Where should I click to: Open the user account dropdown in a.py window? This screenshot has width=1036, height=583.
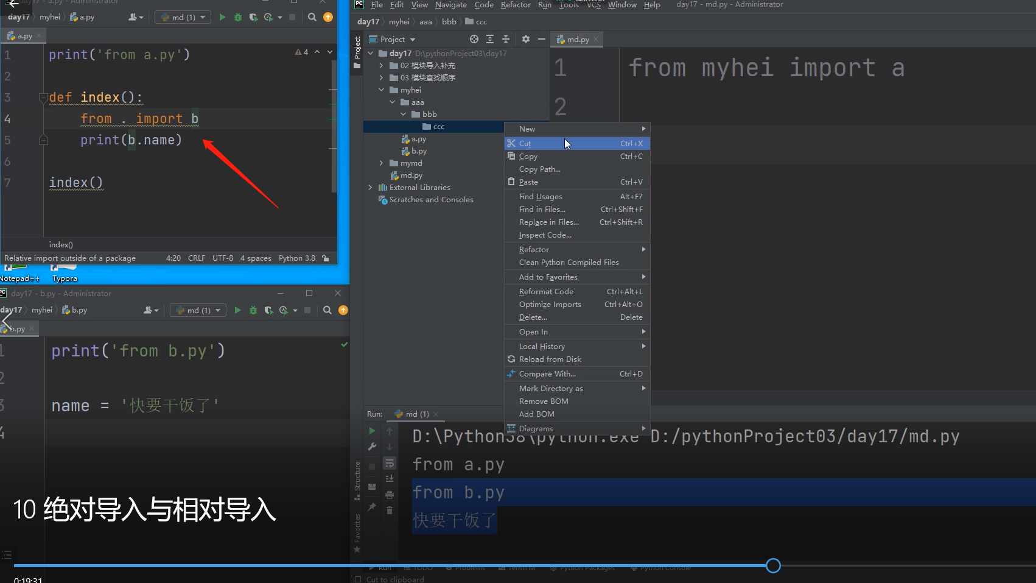tap(136, 17)
